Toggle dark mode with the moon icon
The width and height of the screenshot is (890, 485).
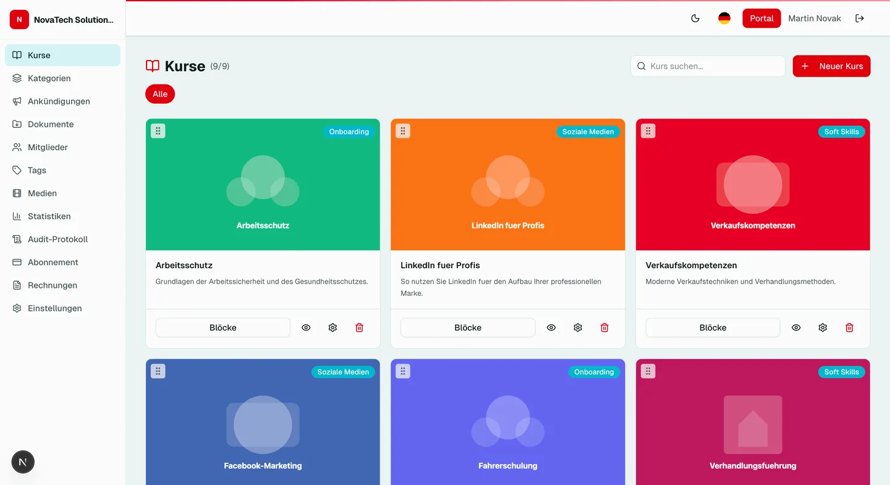pyautogui.click(x=695, y=18)
